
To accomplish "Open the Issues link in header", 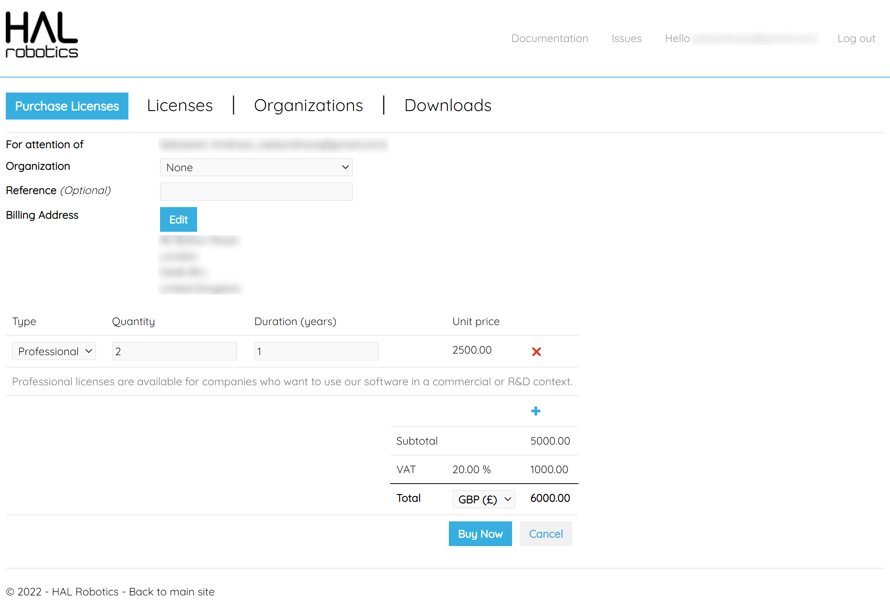I will pyautogui.click(x=626, y=38).
